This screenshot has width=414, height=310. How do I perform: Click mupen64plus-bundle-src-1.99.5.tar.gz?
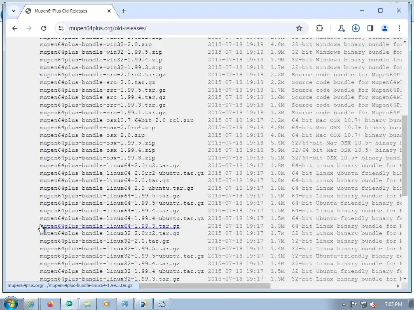tap(103, 90)
